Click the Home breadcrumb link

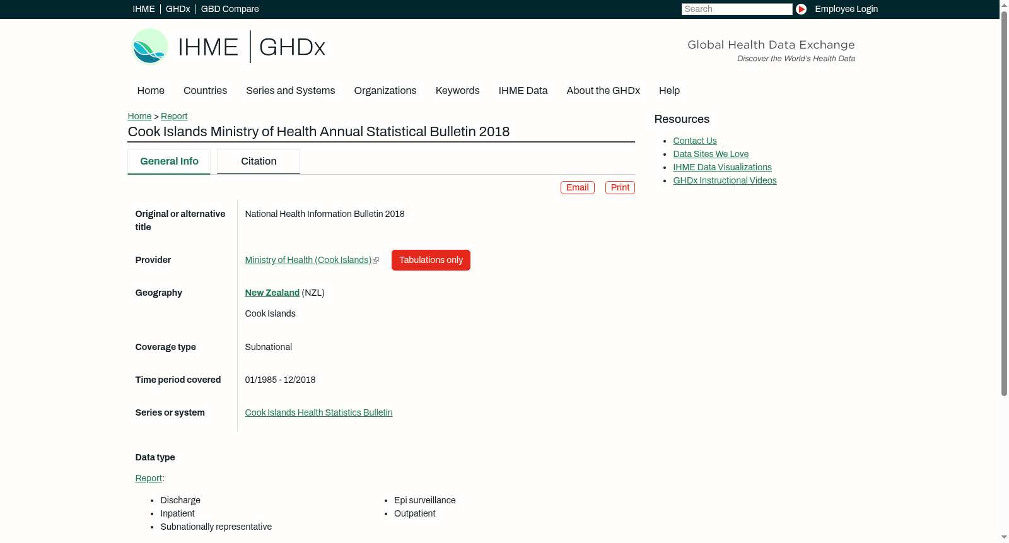(x=139, y=116)
